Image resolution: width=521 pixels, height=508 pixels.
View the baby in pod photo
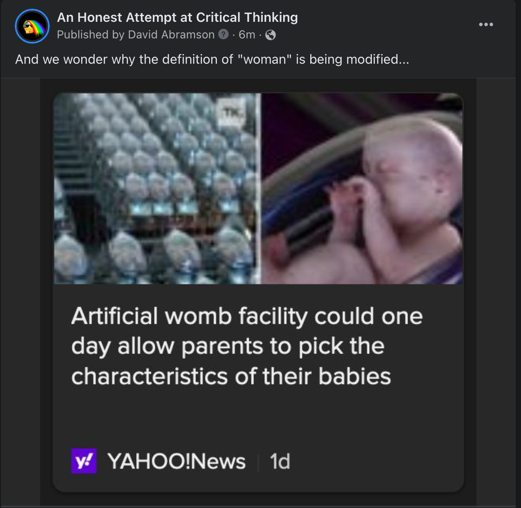tap(362, 189)
